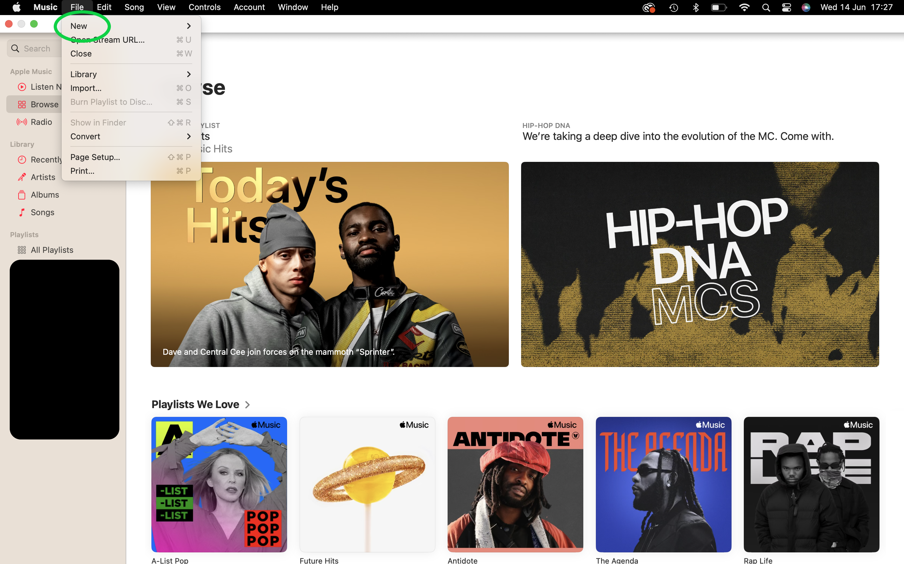Click the sidebar Search magnifier icon

pos(15,49)
